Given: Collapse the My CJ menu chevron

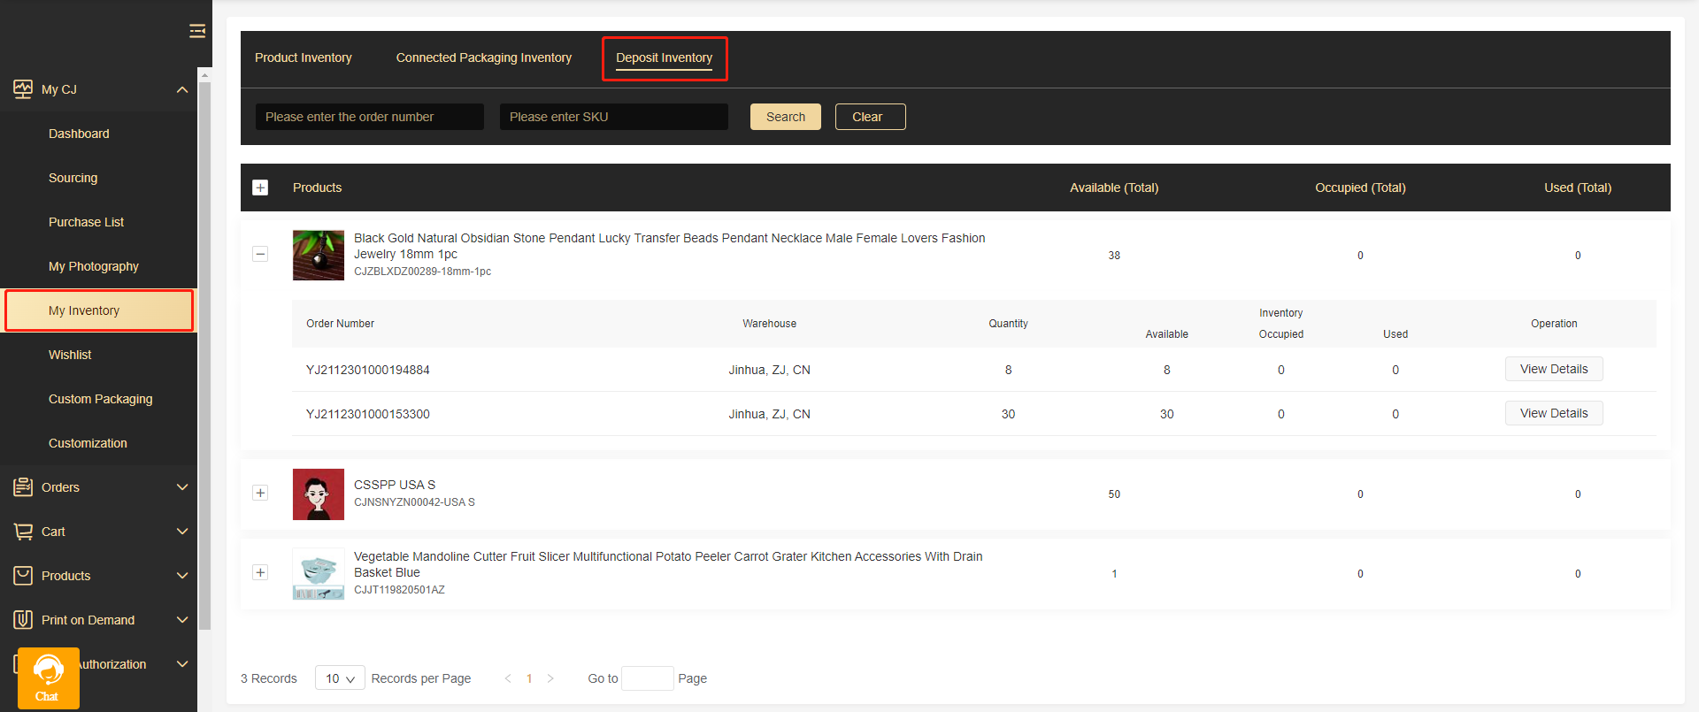Looking at the screenshot, I should click(x=182, y=89).
